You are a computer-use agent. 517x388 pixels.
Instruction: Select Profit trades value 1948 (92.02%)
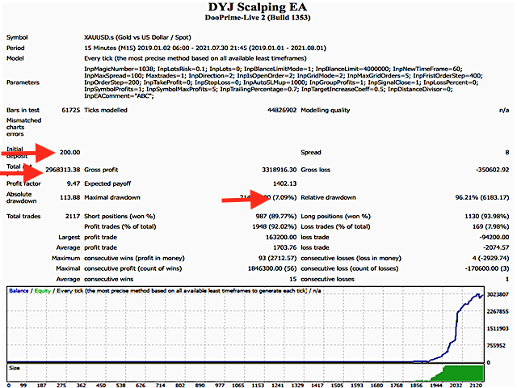click(x=275, y=226)
